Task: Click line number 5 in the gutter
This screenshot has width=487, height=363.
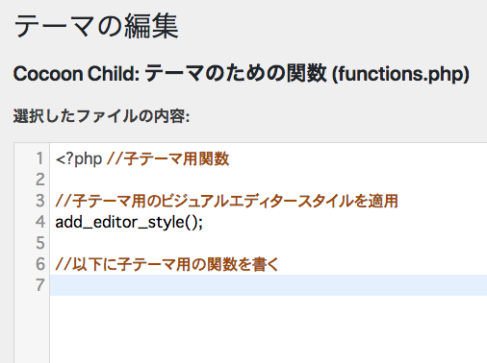Action: coord(39,243)
